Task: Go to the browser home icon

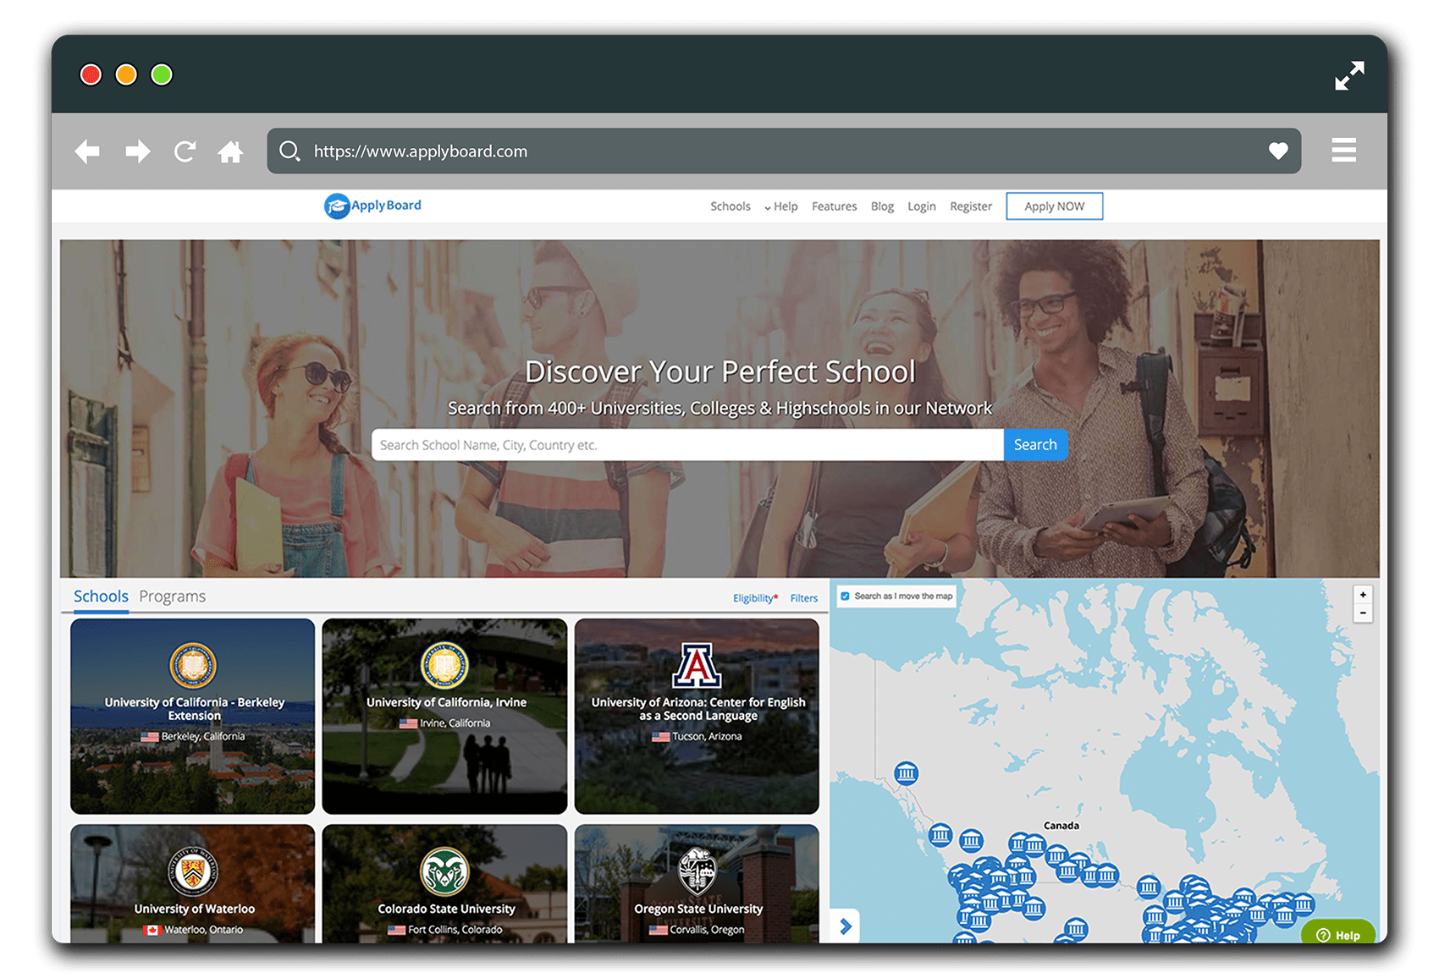Action: click(x=230, y=151)
